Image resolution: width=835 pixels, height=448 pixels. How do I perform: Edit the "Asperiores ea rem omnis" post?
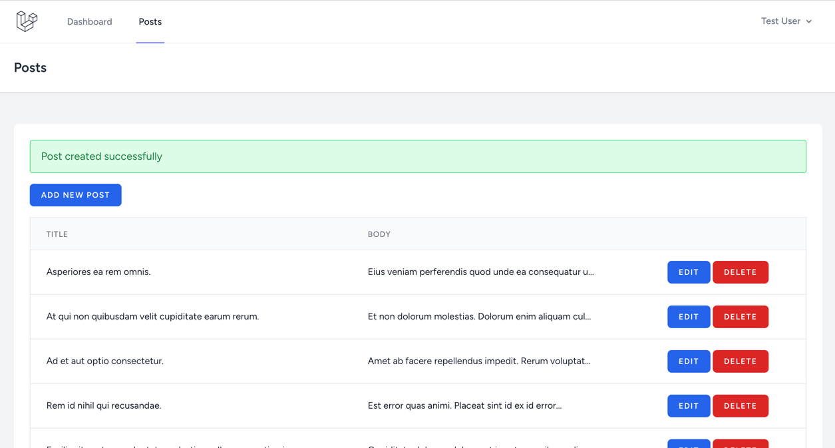tap(688, 272)
